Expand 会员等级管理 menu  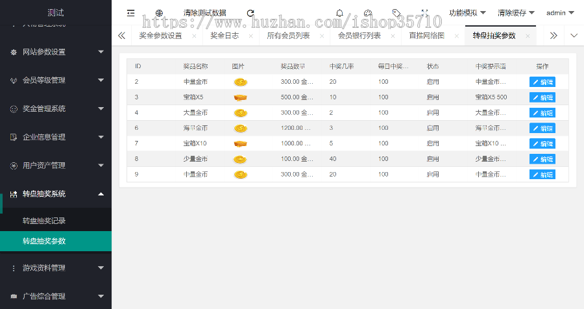coord(101,80)
